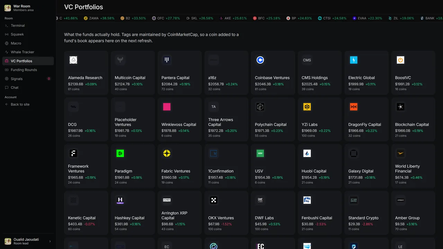The image size is (443, 249).
Task: Click the Alameda Research logo
Action: click(x=73, y=60)
